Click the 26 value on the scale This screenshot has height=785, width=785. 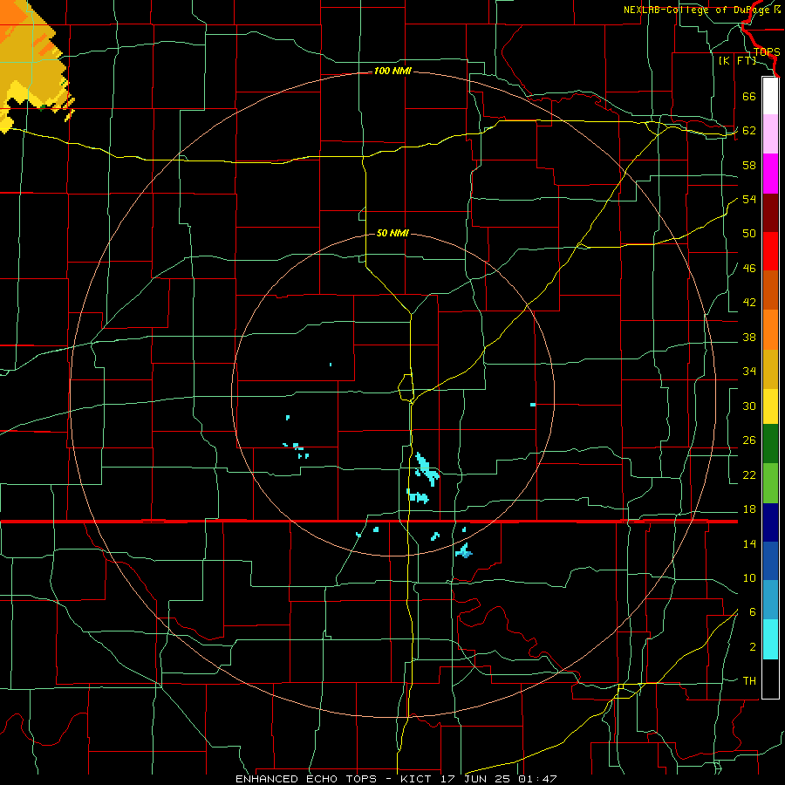749,440
